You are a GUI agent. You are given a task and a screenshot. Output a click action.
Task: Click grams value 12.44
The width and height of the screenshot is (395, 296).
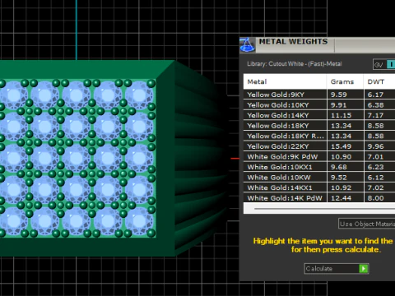pos(341,198)
